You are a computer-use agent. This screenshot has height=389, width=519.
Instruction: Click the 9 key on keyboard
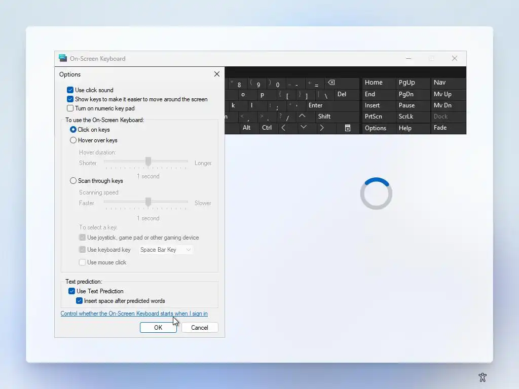coord(257,84)
